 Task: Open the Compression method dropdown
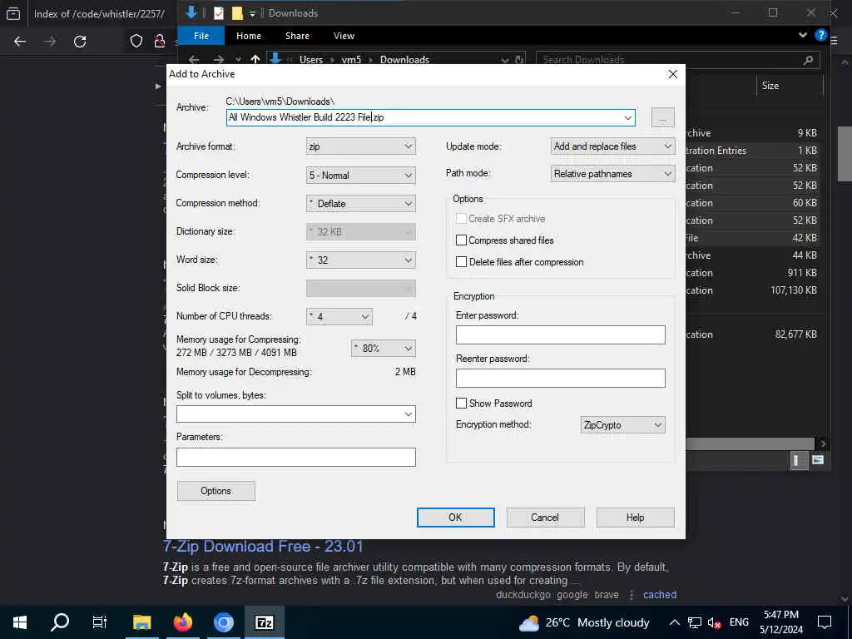click(361, 203)
